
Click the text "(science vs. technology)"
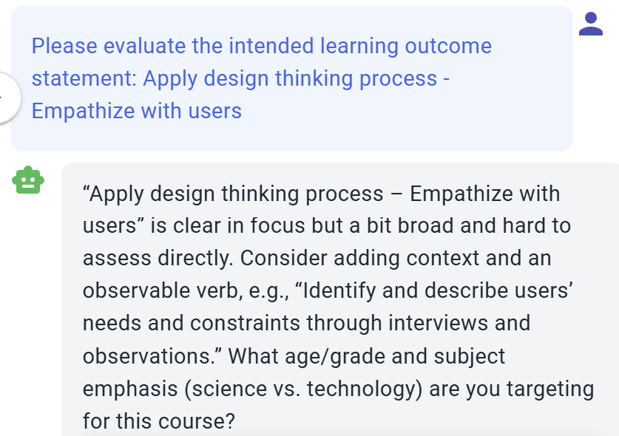tap(303, 389)
